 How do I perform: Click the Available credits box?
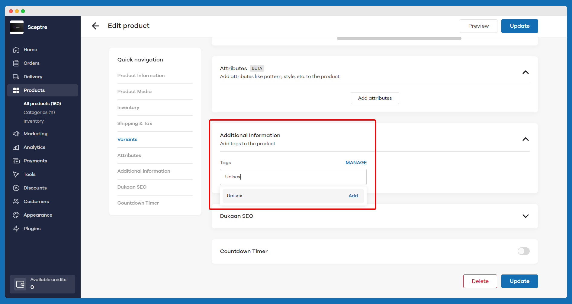click(x=43, y=284)
